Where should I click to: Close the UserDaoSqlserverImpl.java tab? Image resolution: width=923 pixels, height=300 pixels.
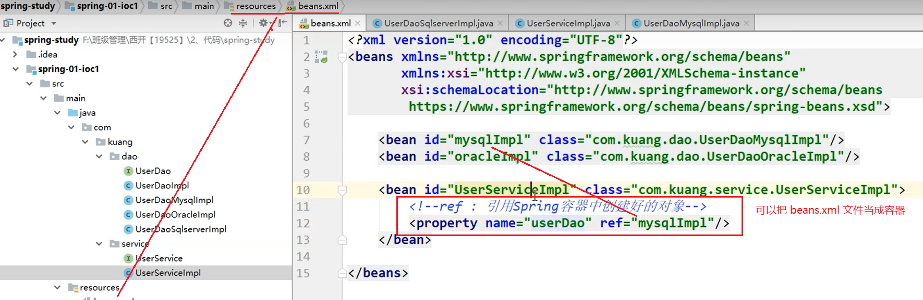(500, 23)
